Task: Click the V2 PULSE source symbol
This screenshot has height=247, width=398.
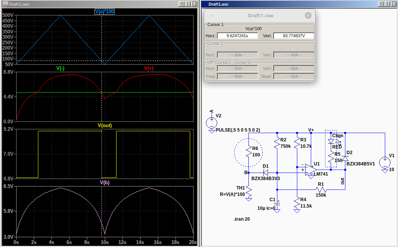Action: click(x=211, y=123)
